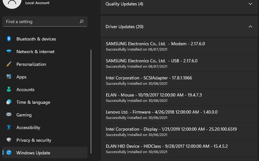Click the Accessibility figure icon
The width and height of the screenshot is (259, 161).
(9, 127)
